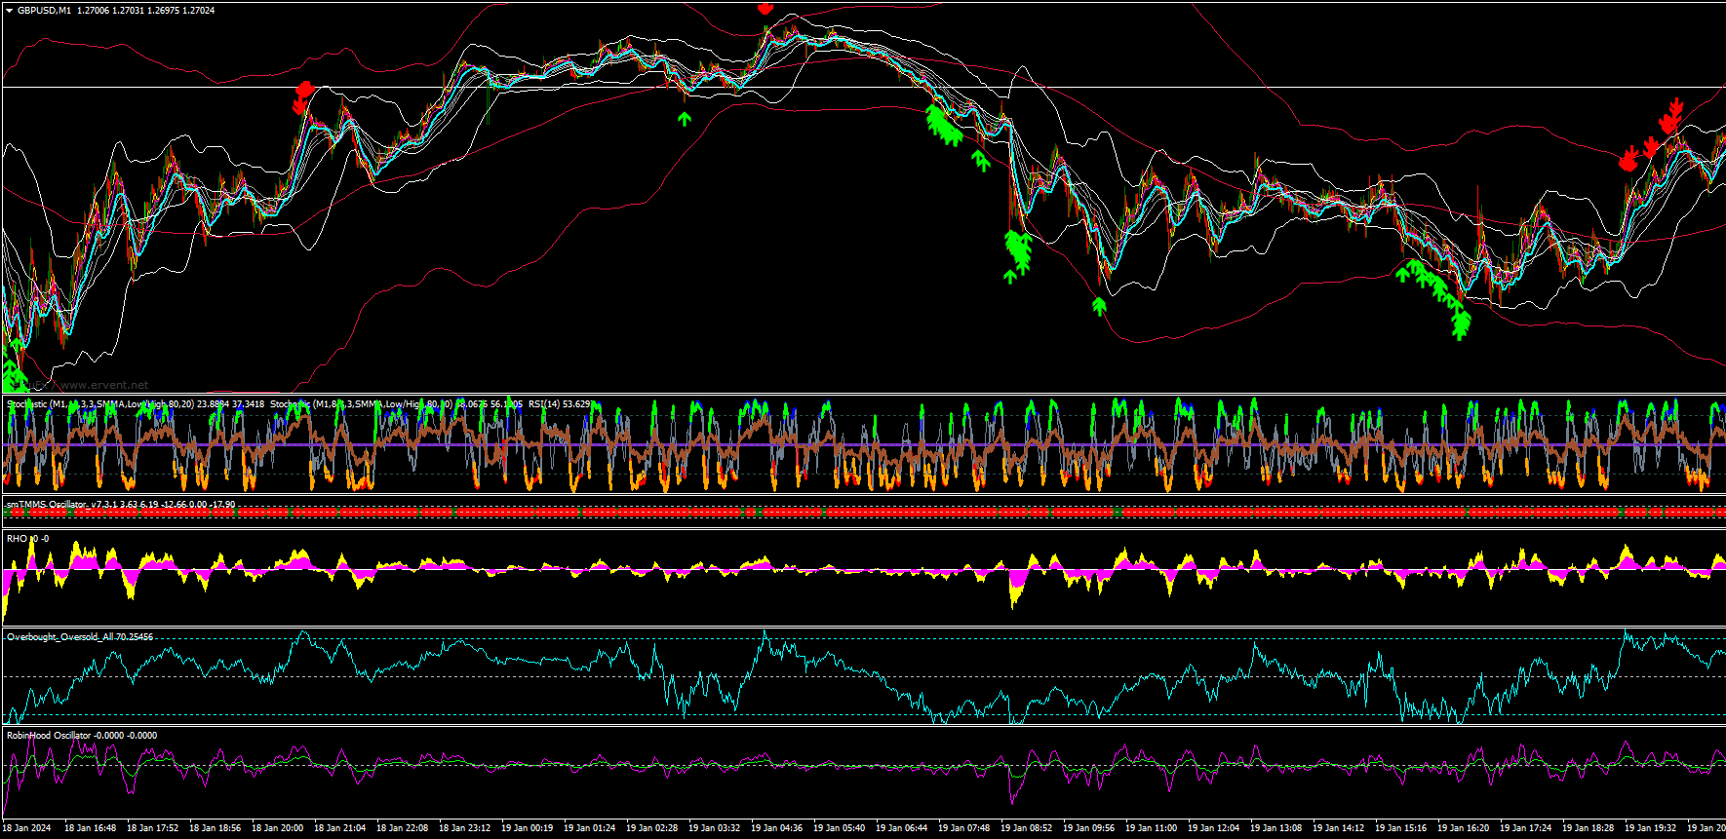Select the RSI(14) 53.629 label
Viewport: 1726px width, 839px height.
560,403
